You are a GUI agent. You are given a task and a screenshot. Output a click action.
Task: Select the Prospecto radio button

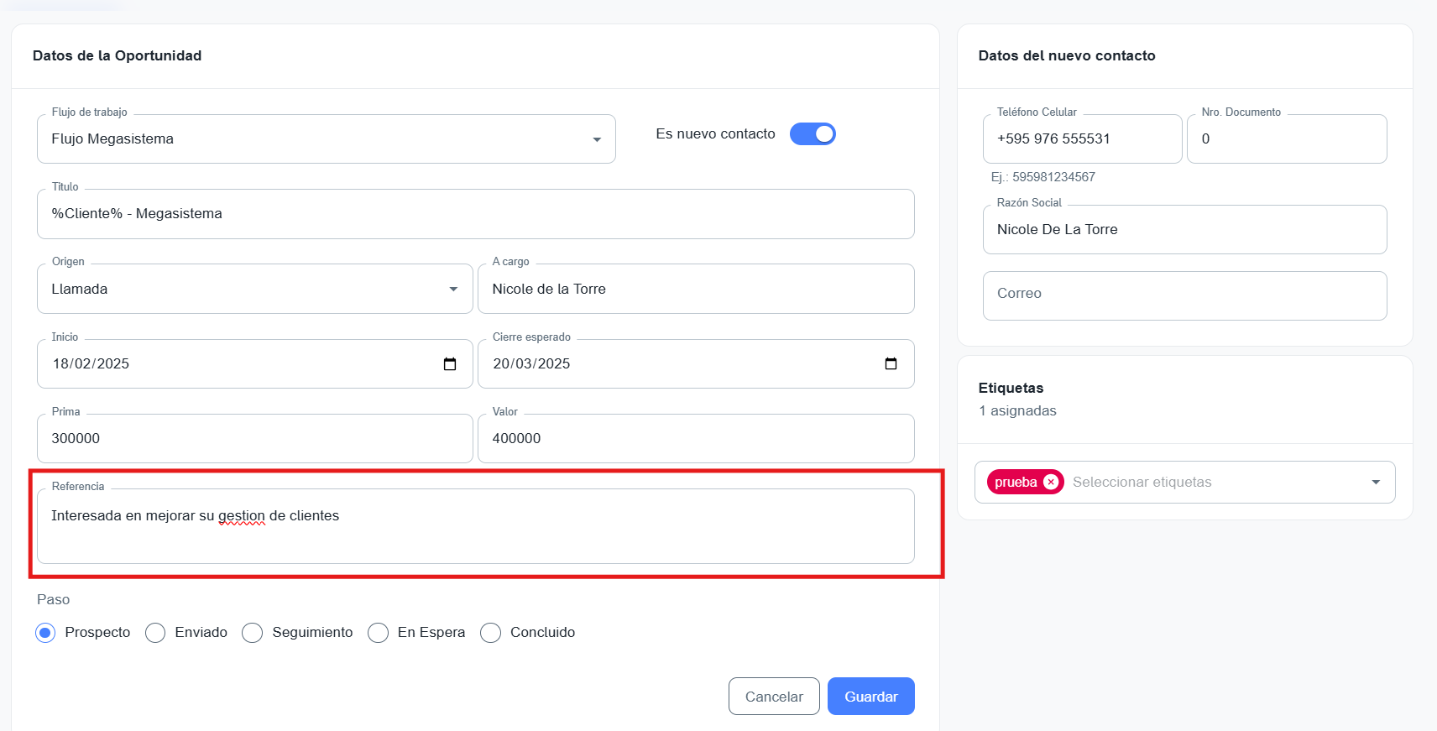tap(45, 633)
